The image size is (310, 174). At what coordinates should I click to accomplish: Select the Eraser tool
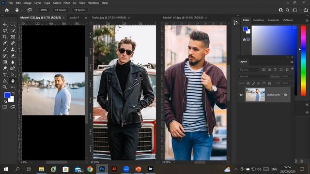tap(13, 56)
